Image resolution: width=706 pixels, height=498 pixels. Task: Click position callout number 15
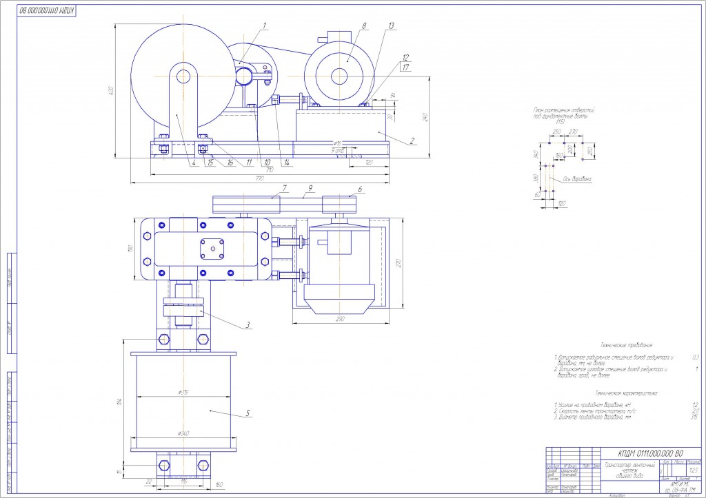click(x=210, y=163)
